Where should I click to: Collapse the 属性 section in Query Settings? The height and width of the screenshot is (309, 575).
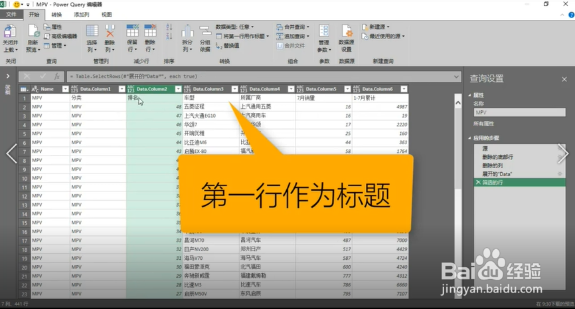(x=469, y=95)
